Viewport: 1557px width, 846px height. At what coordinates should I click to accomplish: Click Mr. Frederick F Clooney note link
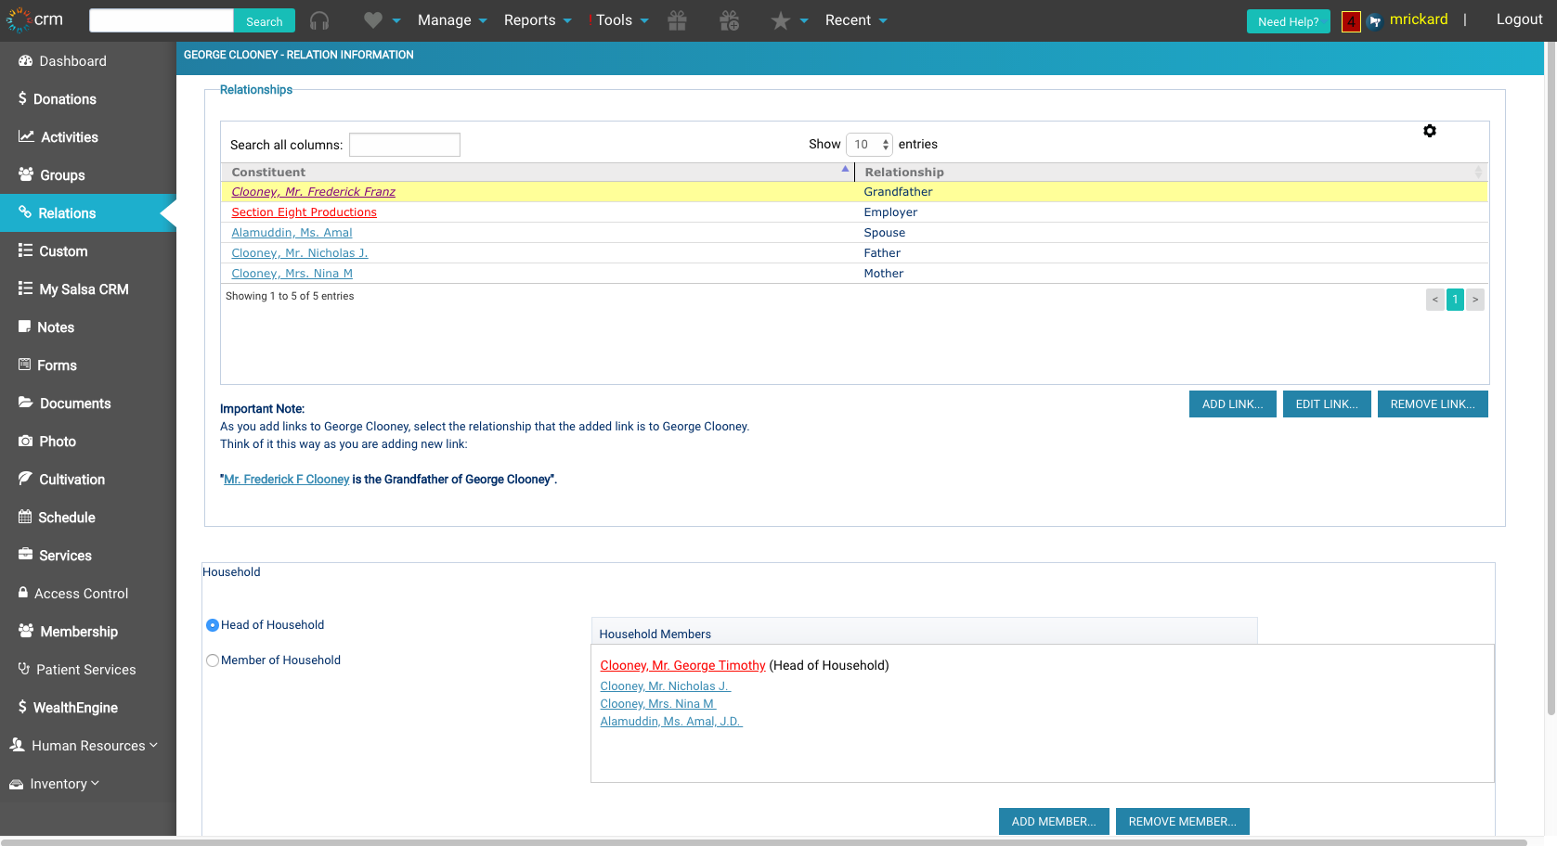(x=286, y=480)
